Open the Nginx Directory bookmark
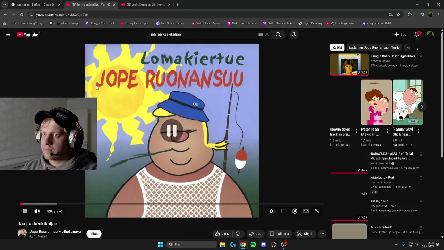The width and height of the screenshot is (444, 250). pos(310,23)
